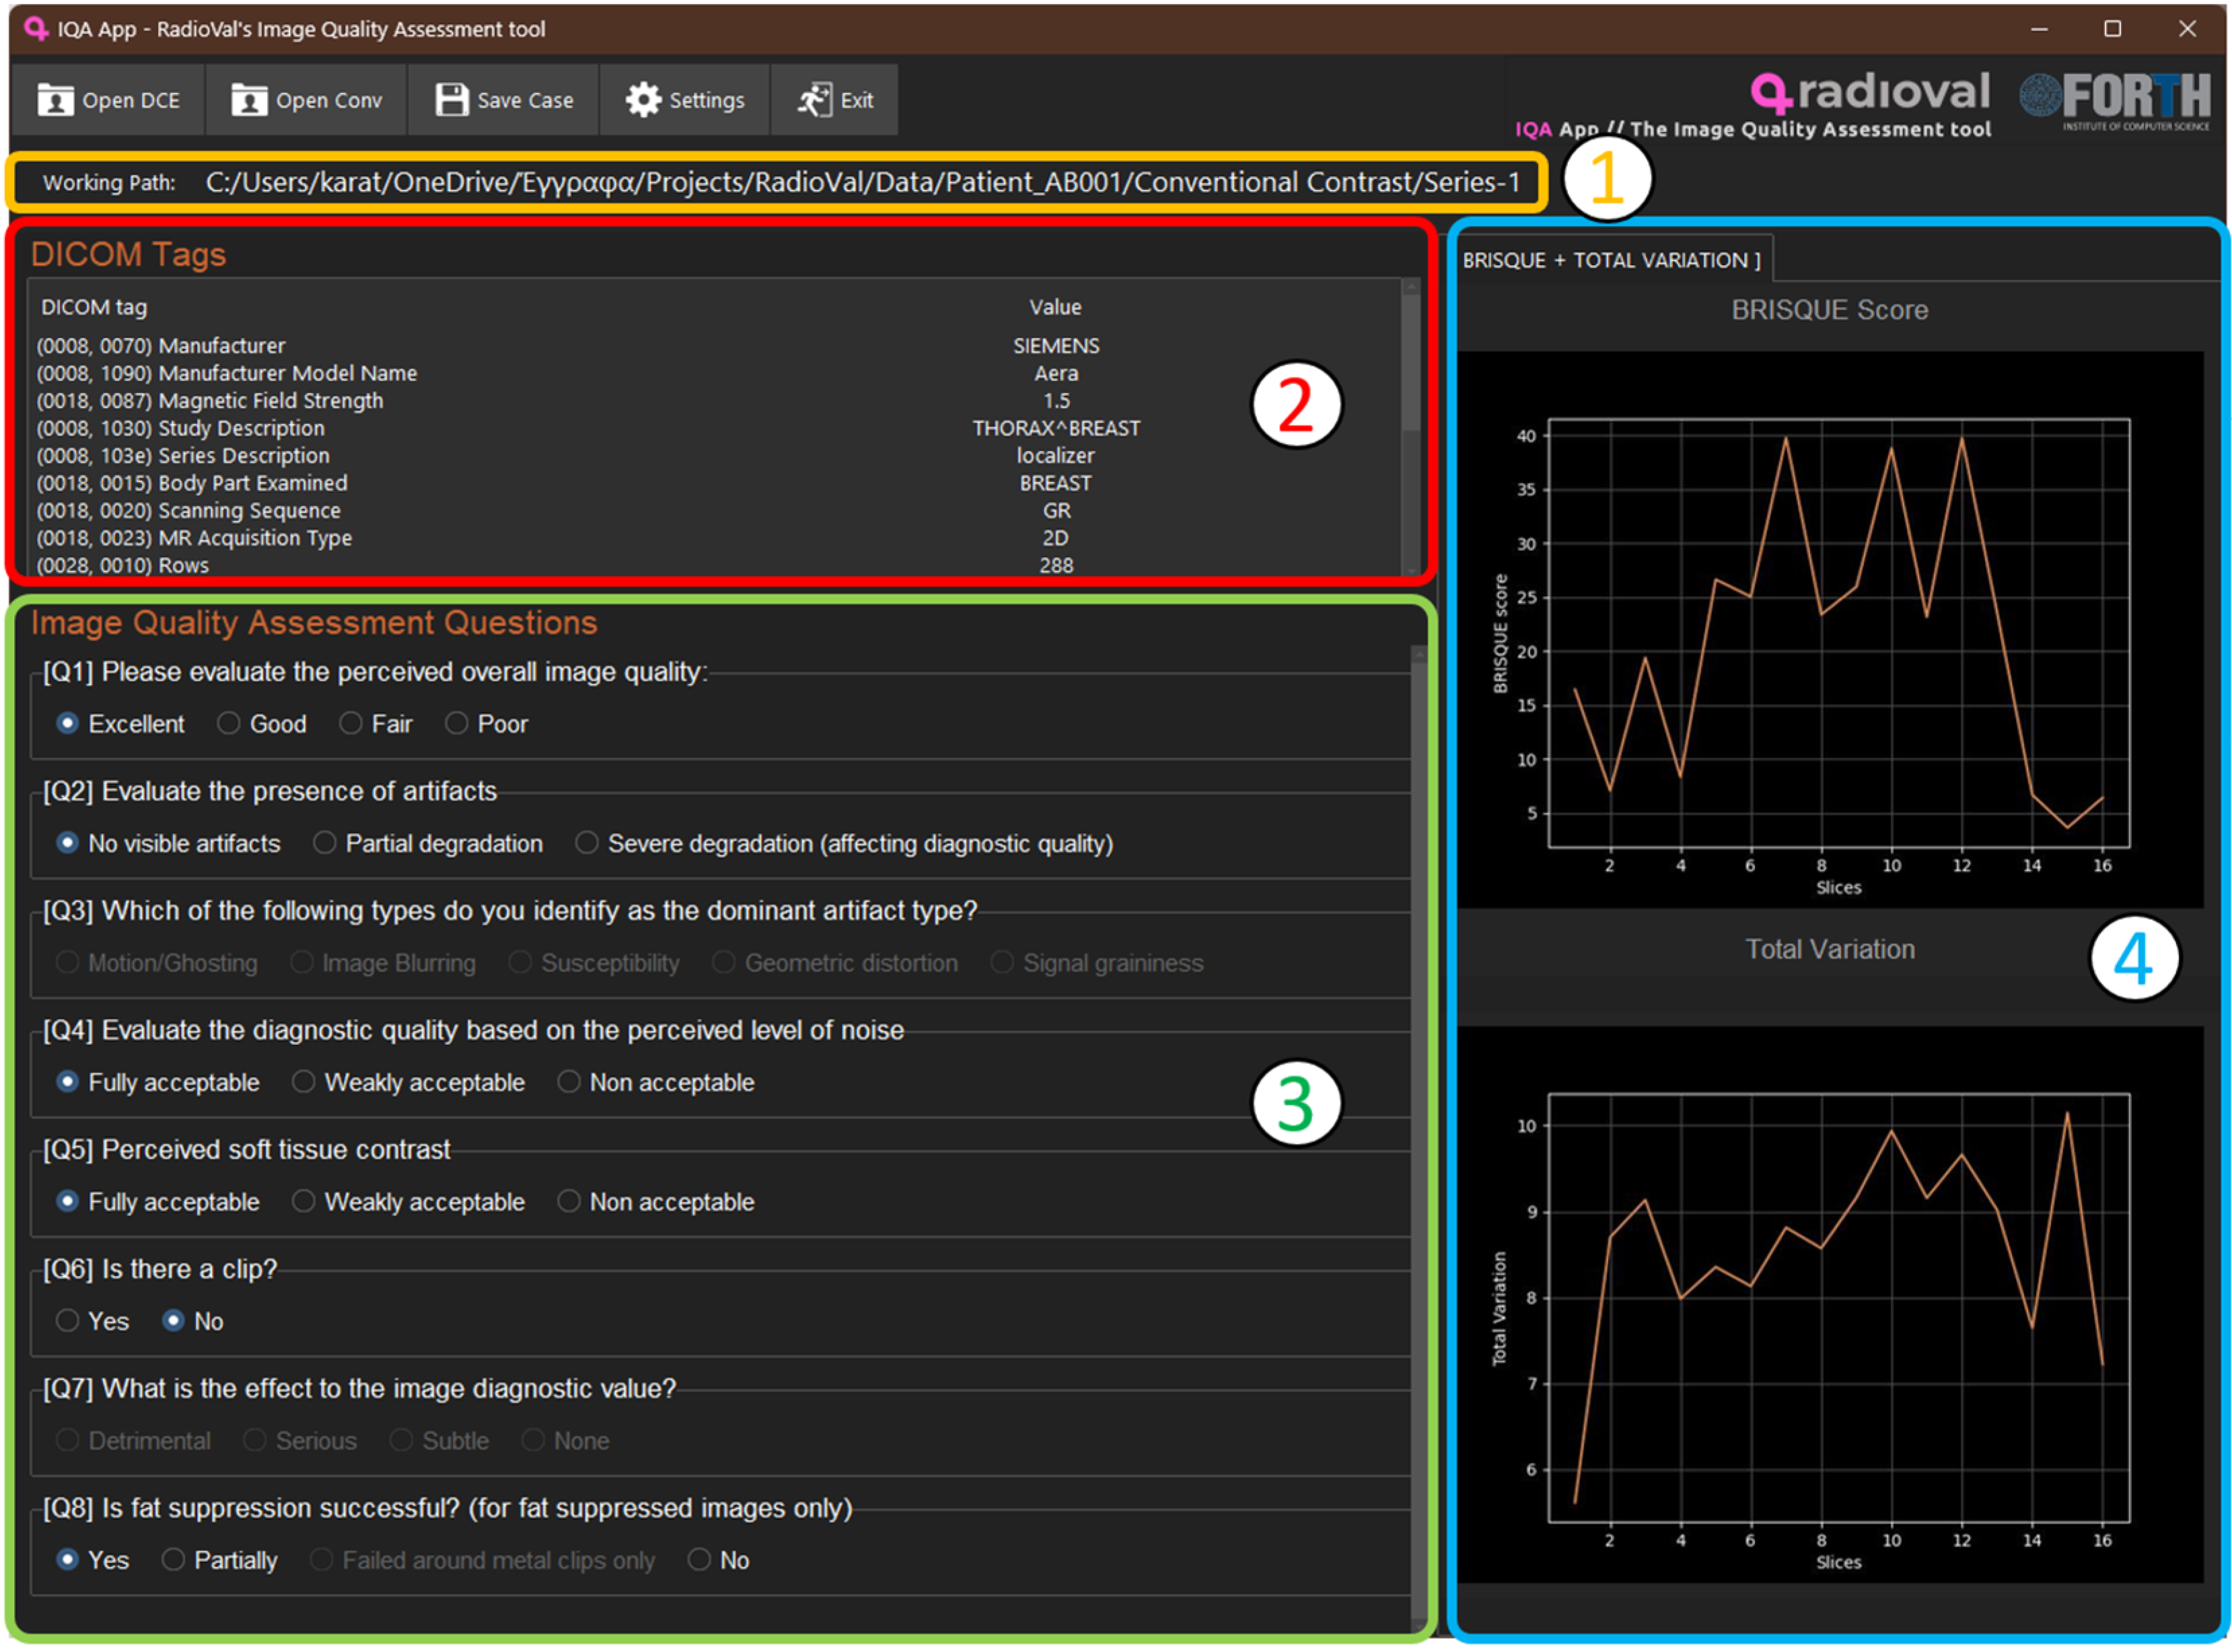Image resolution: width=2232 pixels, height=1652 pixels.
Task: Switch to BRISQUE + TOTAL VARIATION tab
Action: pyautogui.click(x=1610, y=260)
